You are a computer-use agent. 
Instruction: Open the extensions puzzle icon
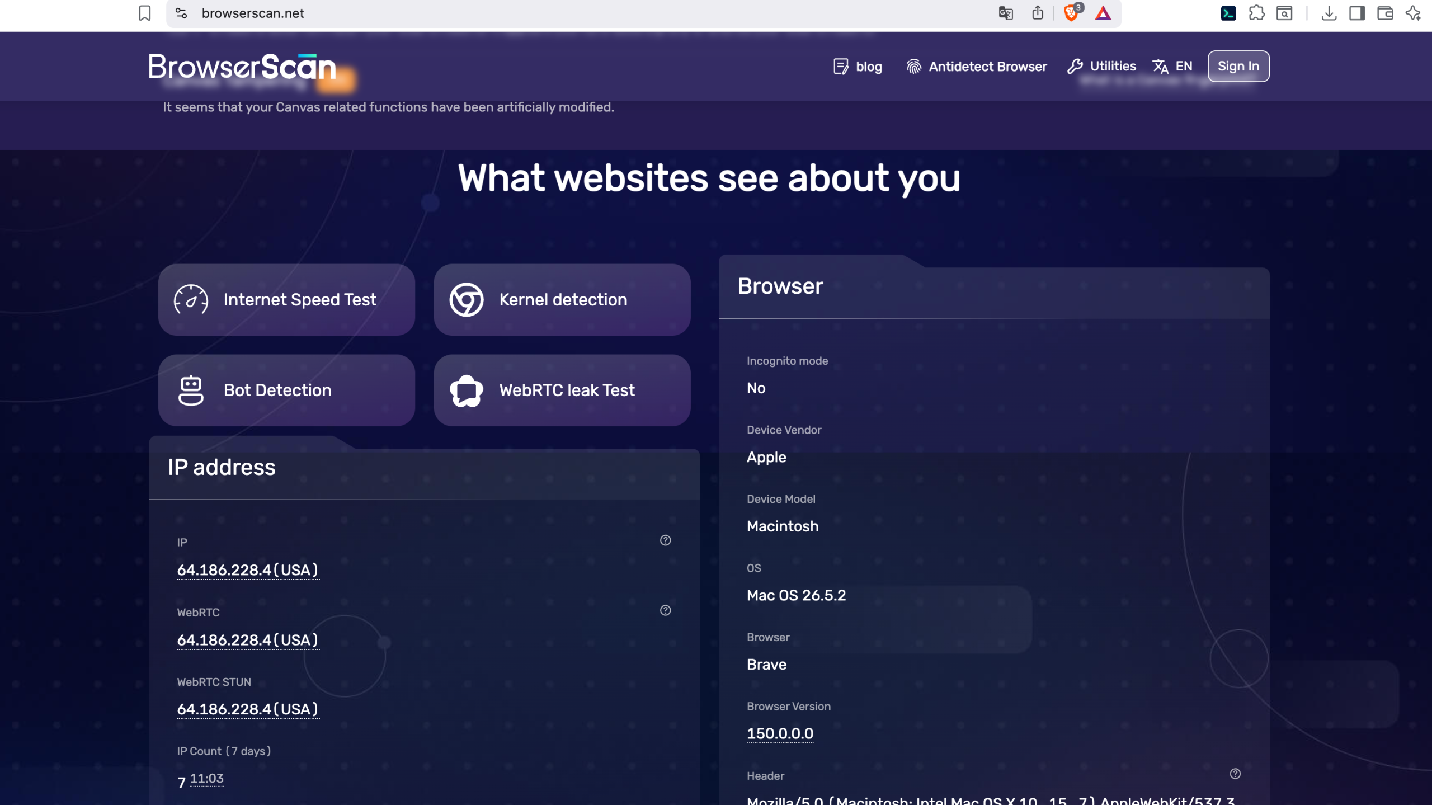coord(1256,13)
